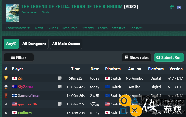The width and height of the screenshot is (186, 117).
Task: Submit a new run
Action: tap(169, 57)
